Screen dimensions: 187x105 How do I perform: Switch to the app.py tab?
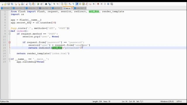[68, 8]
